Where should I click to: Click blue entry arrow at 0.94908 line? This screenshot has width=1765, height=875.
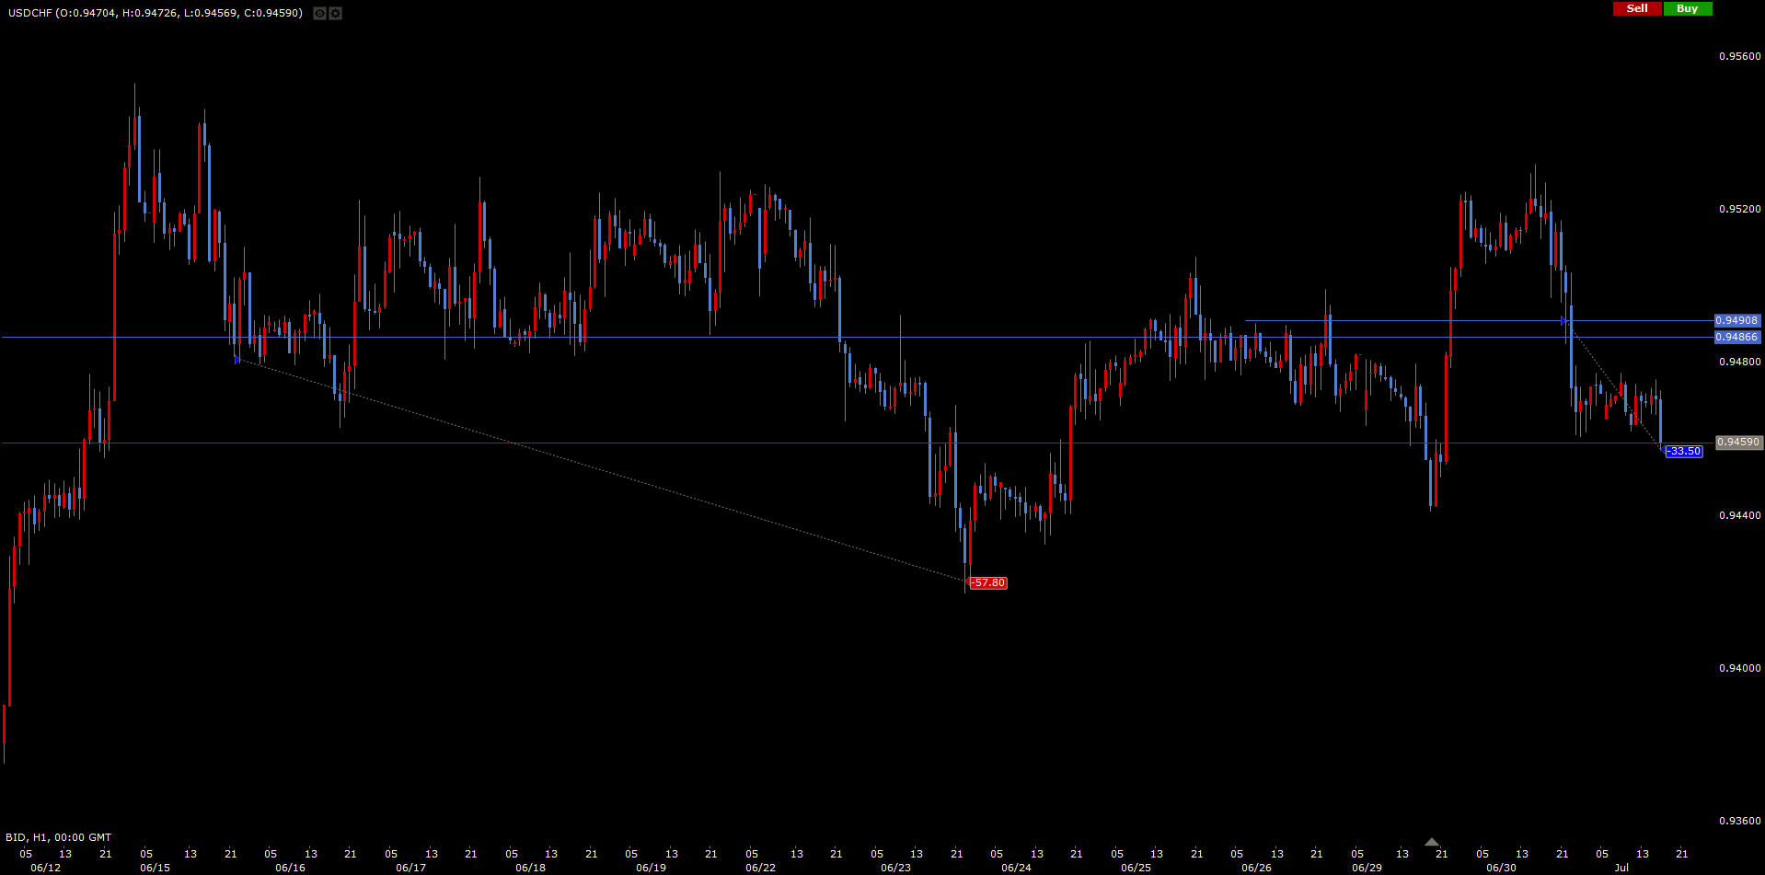pos(1563,321)
